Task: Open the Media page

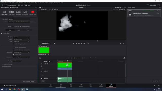Action: pyautogui.click(x=51, y=86)
